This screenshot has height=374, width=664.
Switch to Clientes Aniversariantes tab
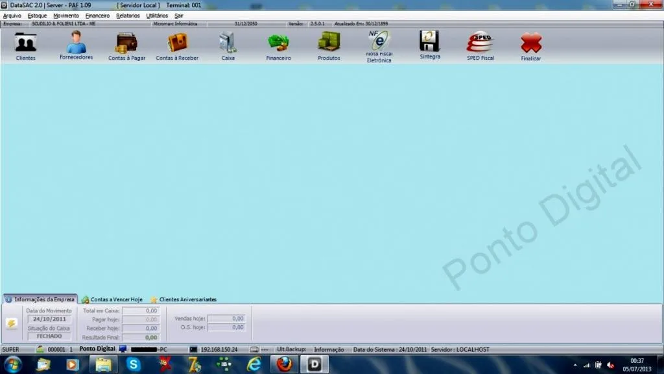click(x=184, y=299)
